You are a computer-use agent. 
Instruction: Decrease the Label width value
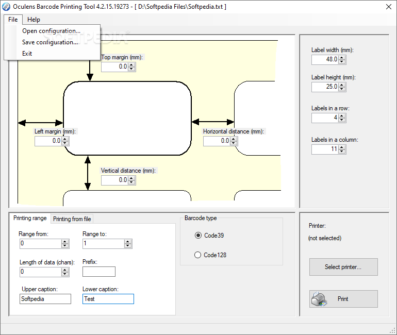pyautogui.click(x=342, y=61)
